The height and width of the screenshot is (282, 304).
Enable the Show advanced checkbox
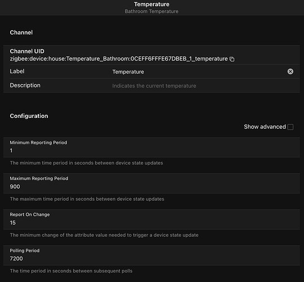(290, 127)
